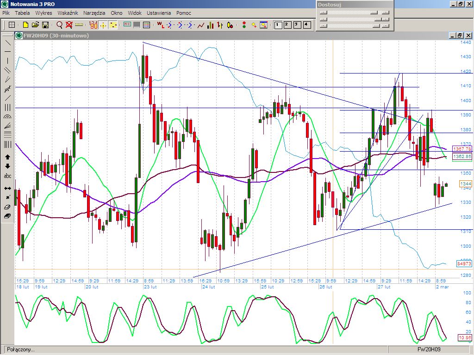Click the open folder toolbar icon
474x355 pixels.
[x=35, y=25]
